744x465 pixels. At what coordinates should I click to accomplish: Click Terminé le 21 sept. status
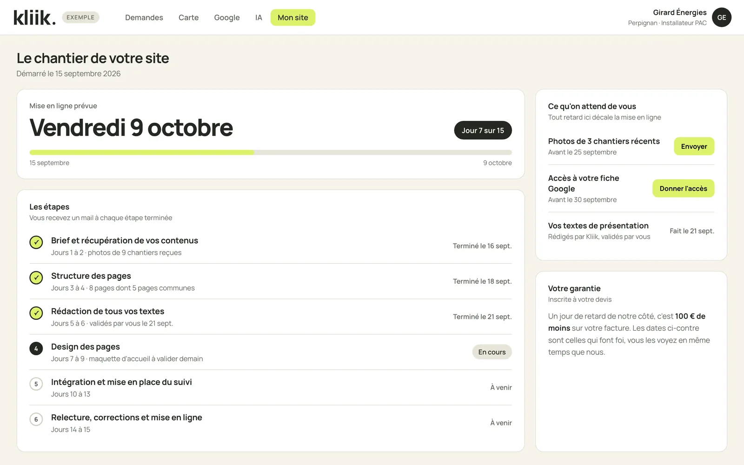point(482,317)
